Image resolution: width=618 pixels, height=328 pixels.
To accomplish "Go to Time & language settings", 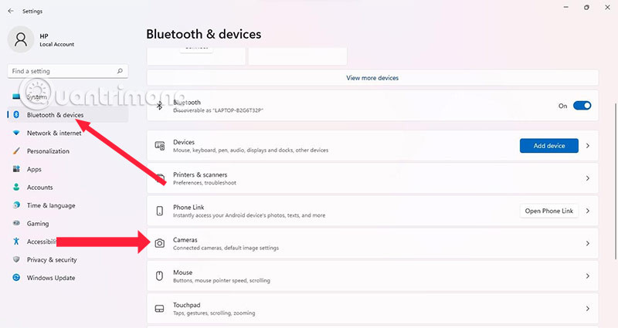I will [x=51, y=205].
